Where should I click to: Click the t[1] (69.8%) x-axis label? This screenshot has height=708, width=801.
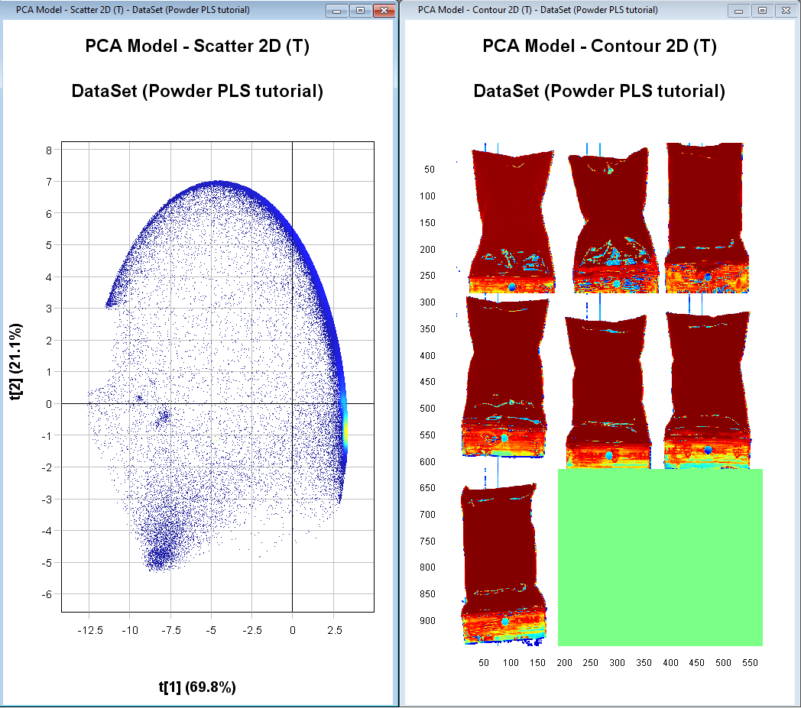click(197, 687)
